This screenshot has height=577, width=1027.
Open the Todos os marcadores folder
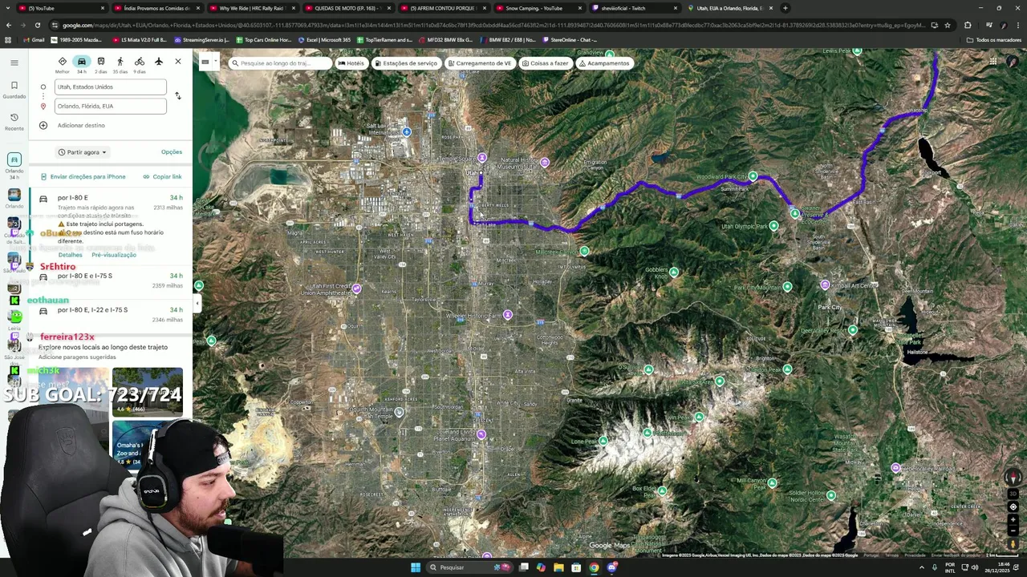(x=993, y=39)
